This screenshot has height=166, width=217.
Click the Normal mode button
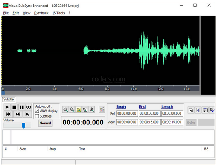point(45,123)
